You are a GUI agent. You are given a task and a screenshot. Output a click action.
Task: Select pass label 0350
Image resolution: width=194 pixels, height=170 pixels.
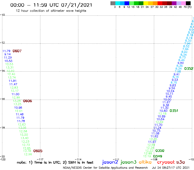point(160,151)
